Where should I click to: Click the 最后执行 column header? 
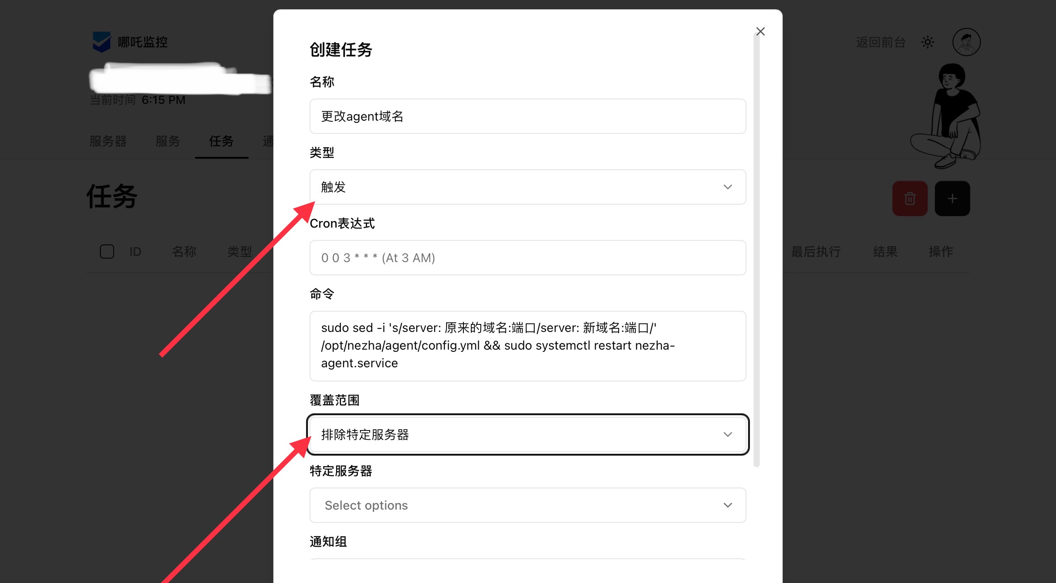point(815,251)
